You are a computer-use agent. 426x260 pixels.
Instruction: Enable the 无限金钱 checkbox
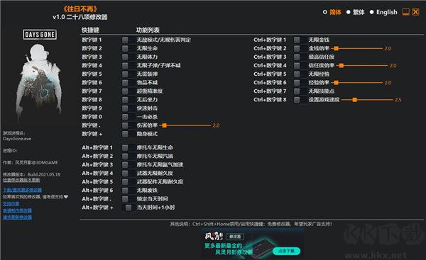(297, 40)
